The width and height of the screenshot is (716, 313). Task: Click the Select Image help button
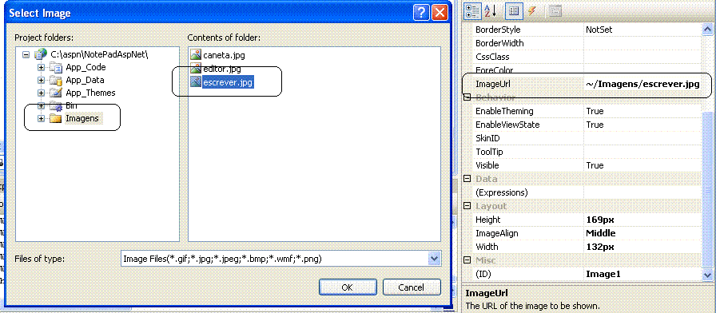pos(420,12)
